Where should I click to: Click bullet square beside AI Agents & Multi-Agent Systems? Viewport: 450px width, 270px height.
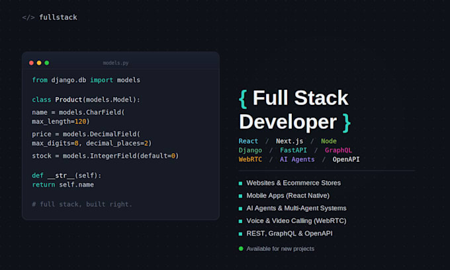coord(240,209)
